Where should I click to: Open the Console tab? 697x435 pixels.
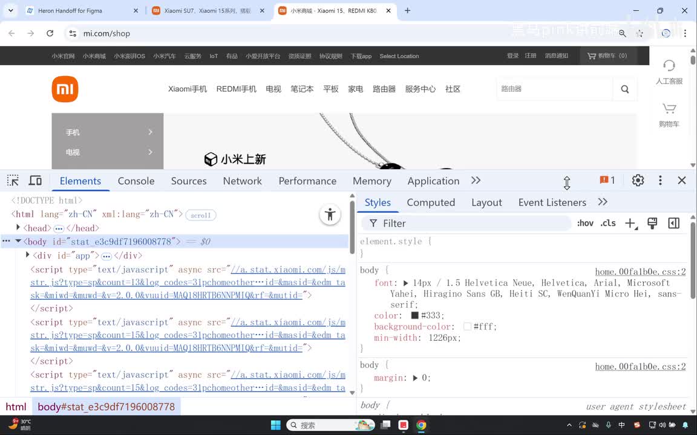pyautogui.click(x=136, y=181)
